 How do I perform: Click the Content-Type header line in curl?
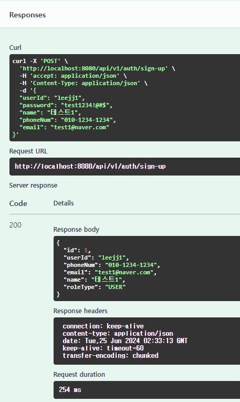[x=84, y=83]
